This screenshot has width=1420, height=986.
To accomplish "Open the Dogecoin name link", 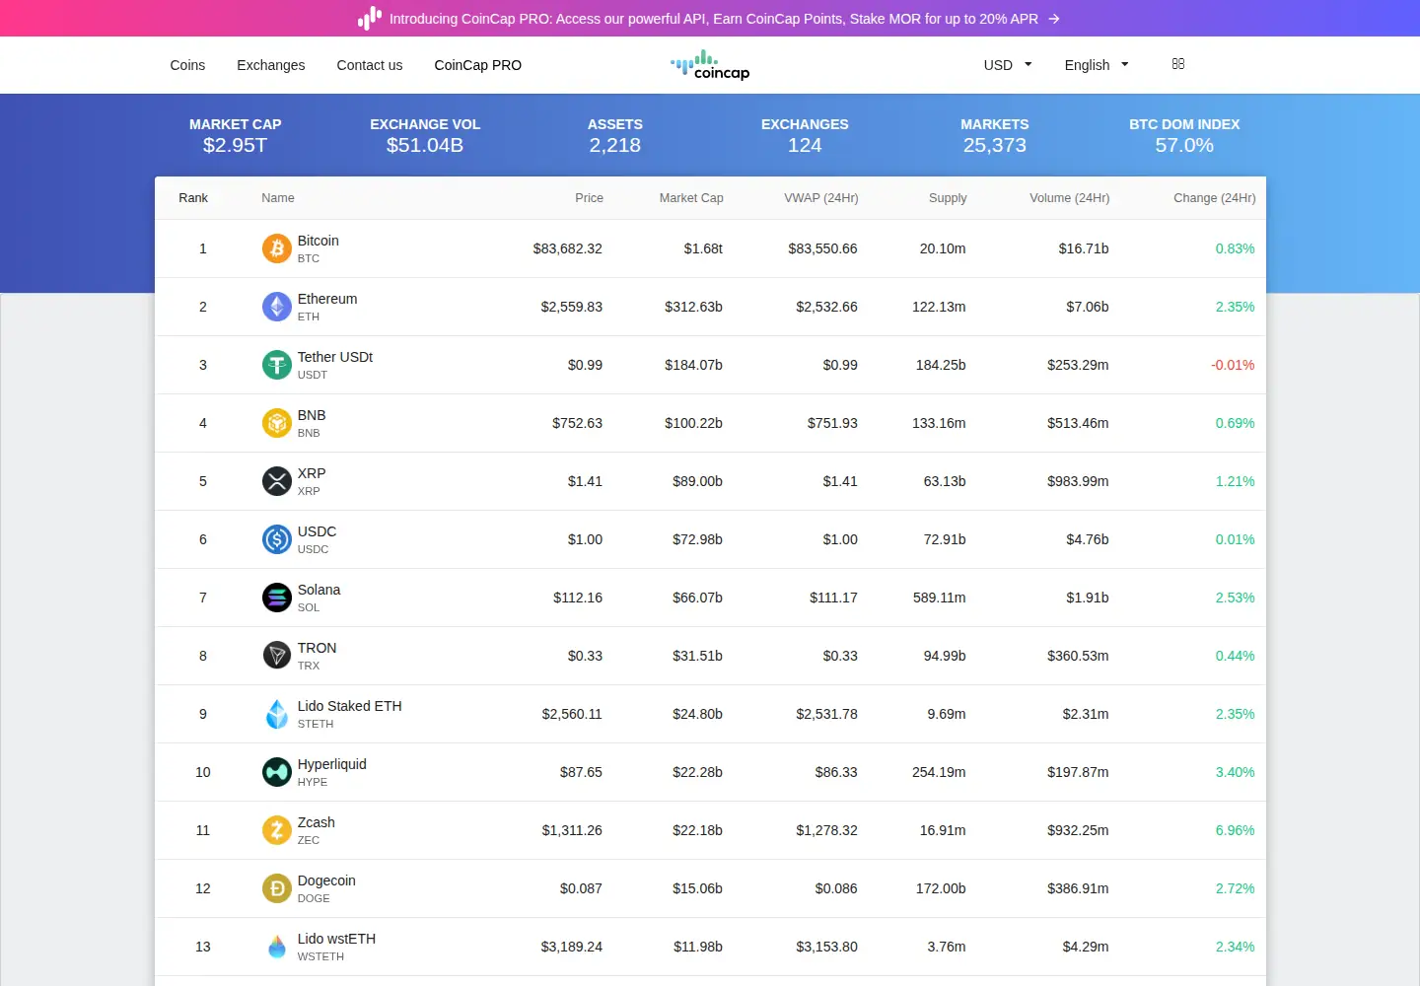I will (326, 880).
